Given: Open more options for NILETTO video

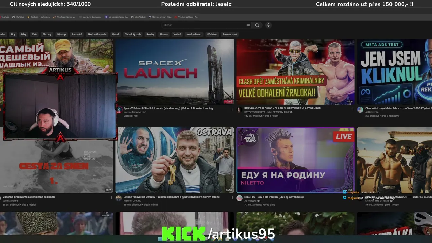Looking at the screenshot, I should (x=353, y=197).
